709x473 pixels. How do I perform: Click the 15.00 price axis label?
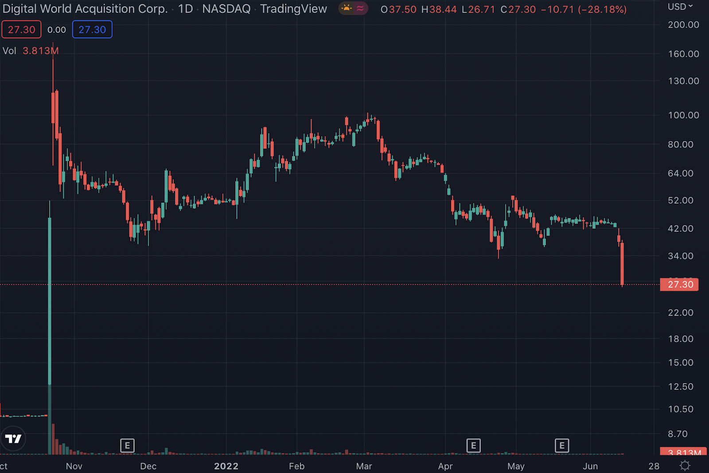(681, 363)
